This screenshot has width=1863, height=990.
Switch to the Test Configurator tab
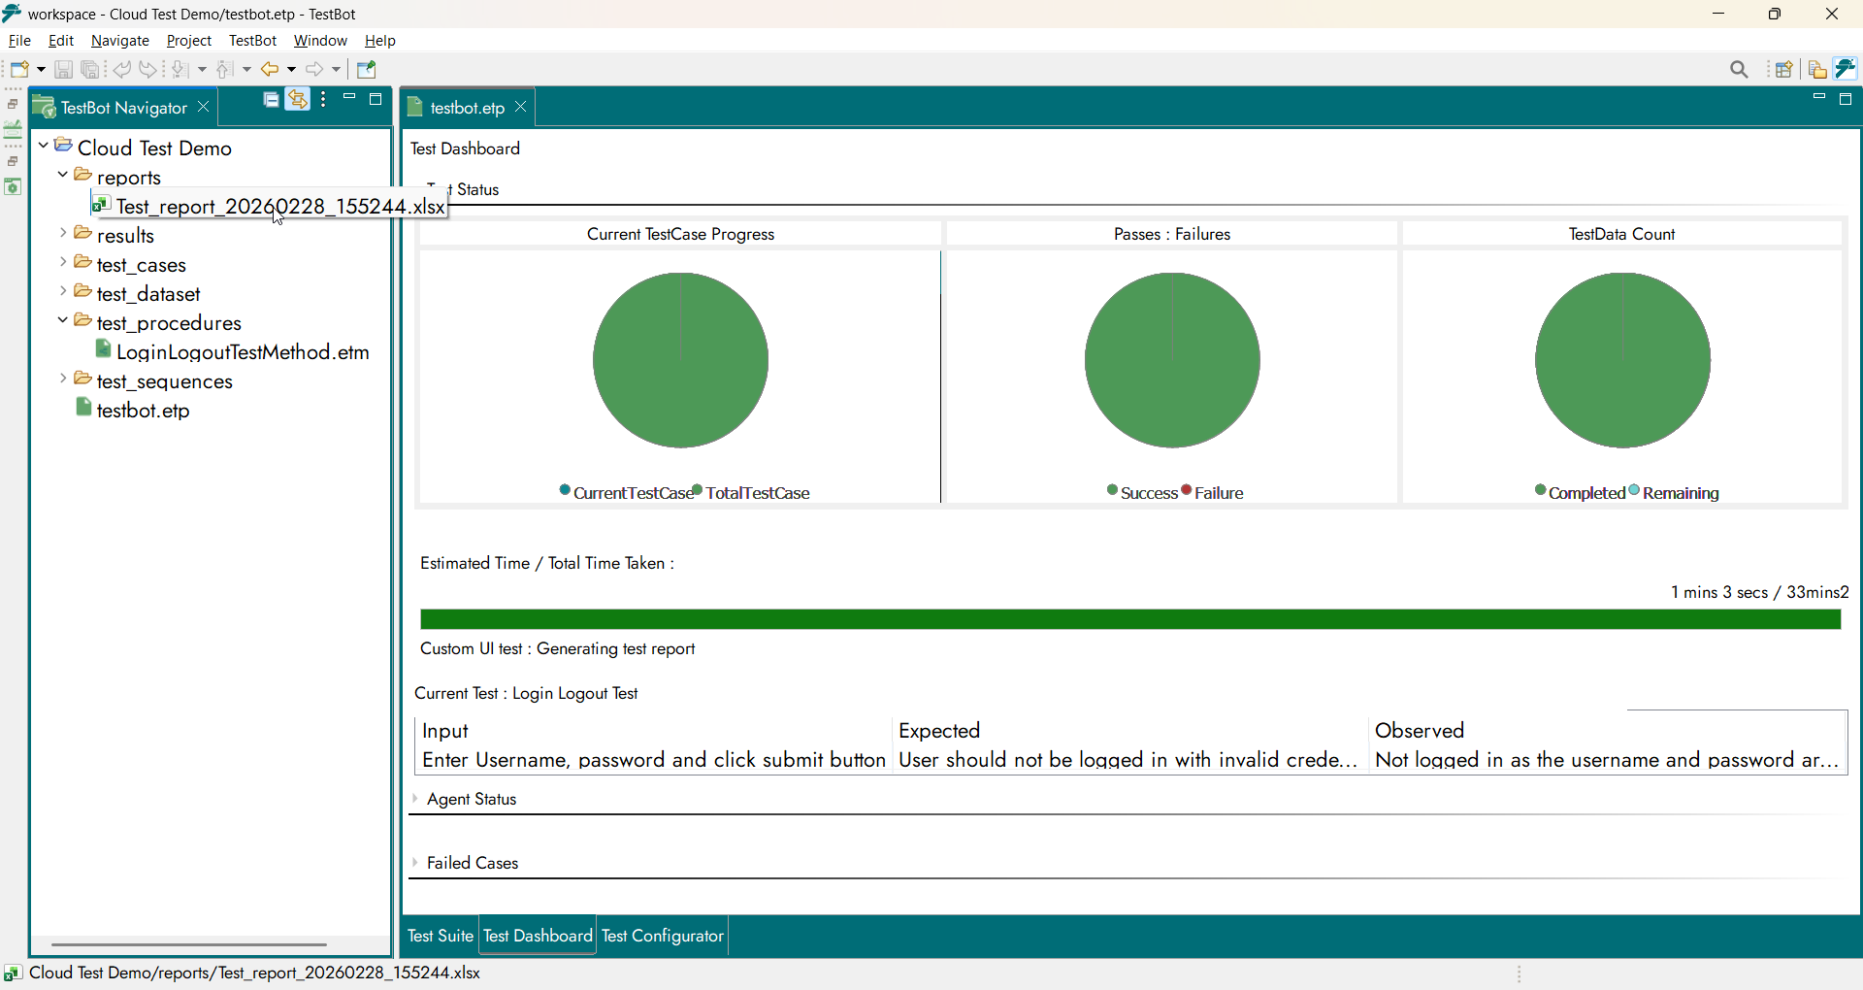[x=663, y=936]
